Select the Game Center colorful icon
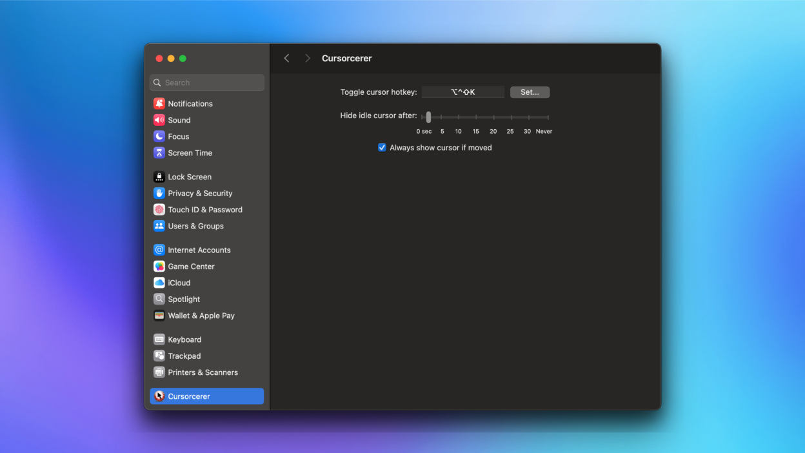The image size is (805, 453). point(159,267)
